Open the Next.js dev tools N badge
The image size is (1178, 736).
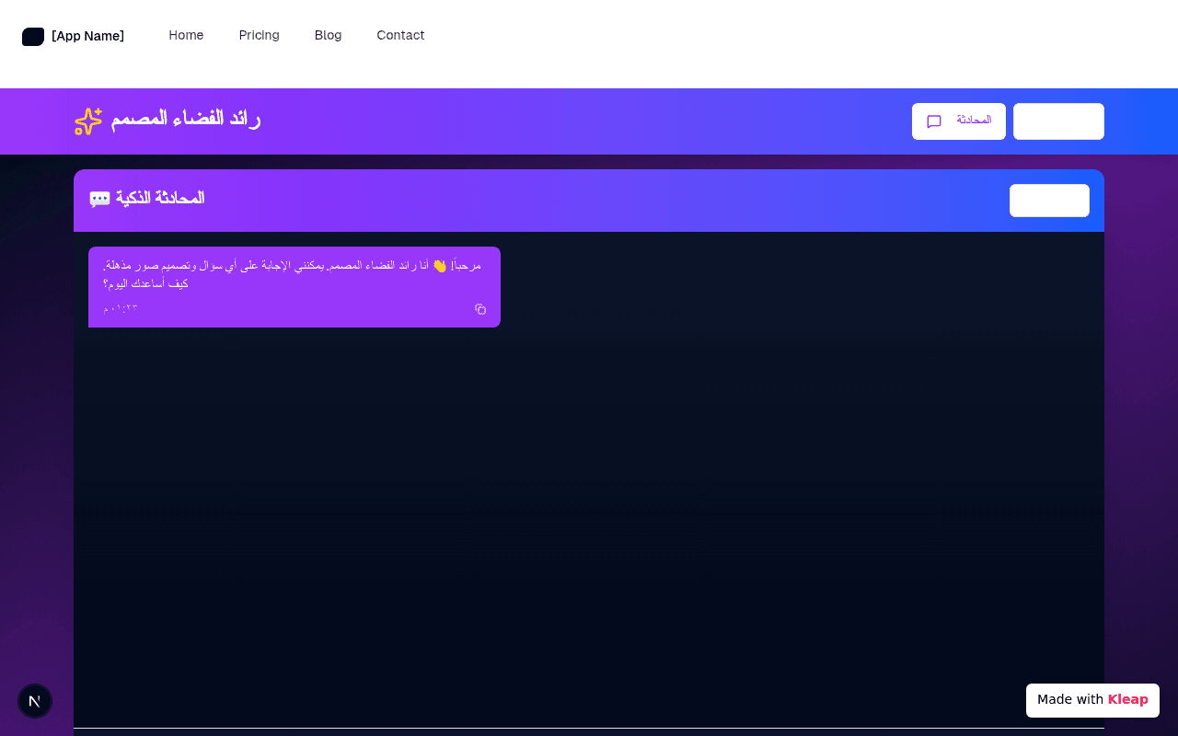35,701
